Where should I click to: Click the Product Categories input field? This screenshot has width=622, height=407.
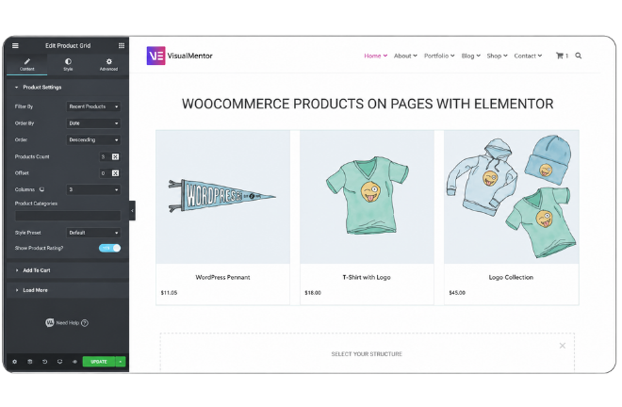[68, 216]
